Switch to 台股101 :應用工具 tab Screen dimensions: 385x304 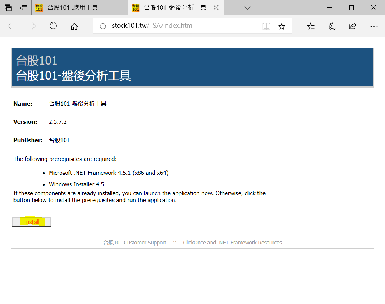click(80, 8)
